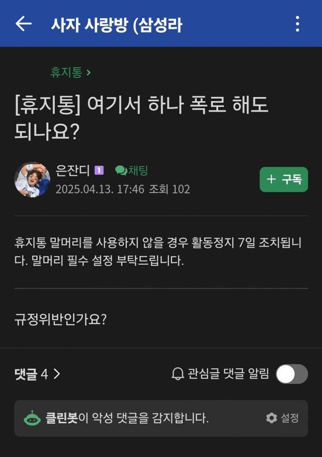
Task: Toggle the 관심글 댓글 알림 switch
Action: 292,374
